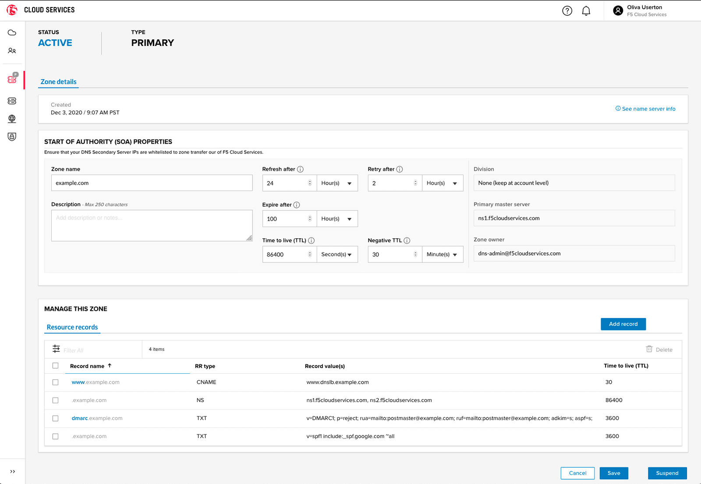The height and width of the screenshot is (484, 701).
Task: Select the globe icon in the sidebar
Action: pos(12,119)
